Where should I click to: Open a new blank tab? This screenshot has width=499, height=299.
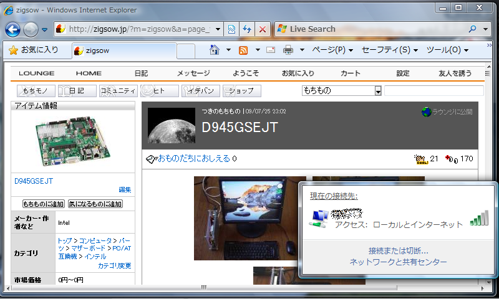(186, 51)
